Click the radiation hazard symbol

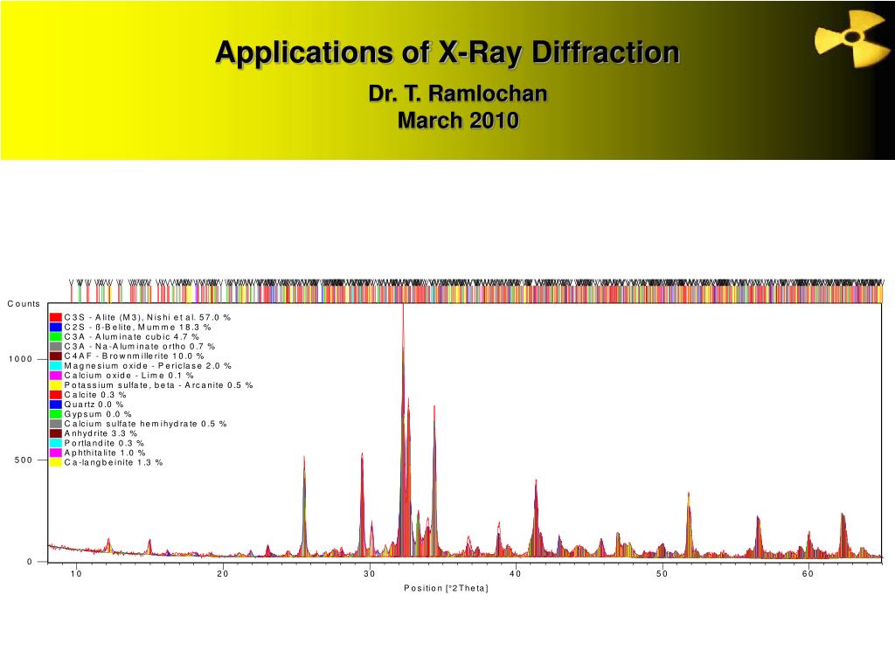tap(850, 37)
